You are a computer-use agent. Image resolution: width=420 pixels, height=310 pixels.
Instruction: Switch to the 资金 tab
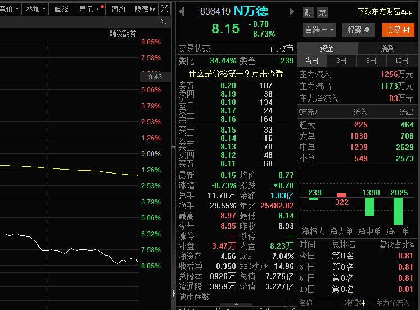tap(327, 48)
